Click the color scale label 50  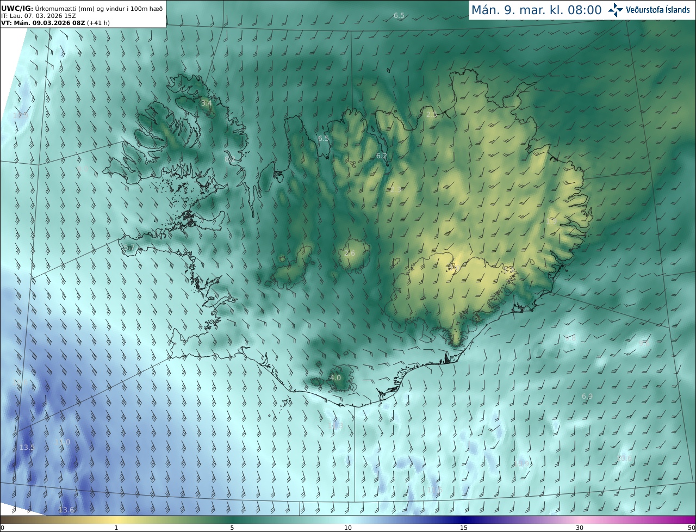[692, 528]
